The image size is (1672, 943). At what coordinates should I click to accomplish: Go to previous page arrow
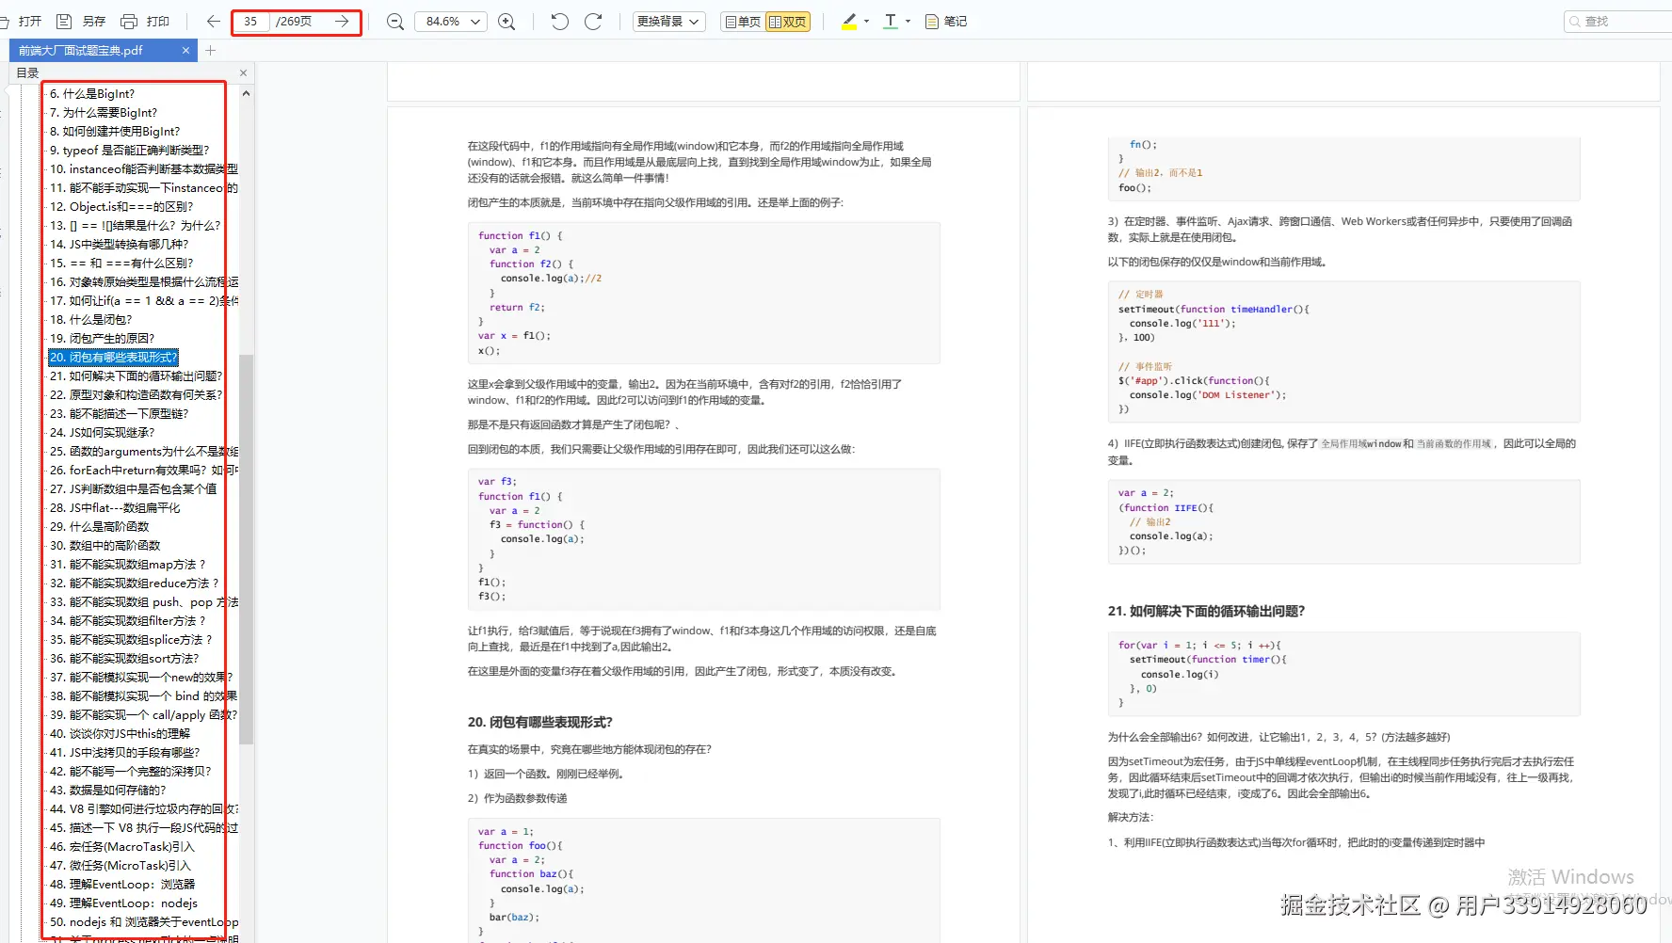[214, 21]
